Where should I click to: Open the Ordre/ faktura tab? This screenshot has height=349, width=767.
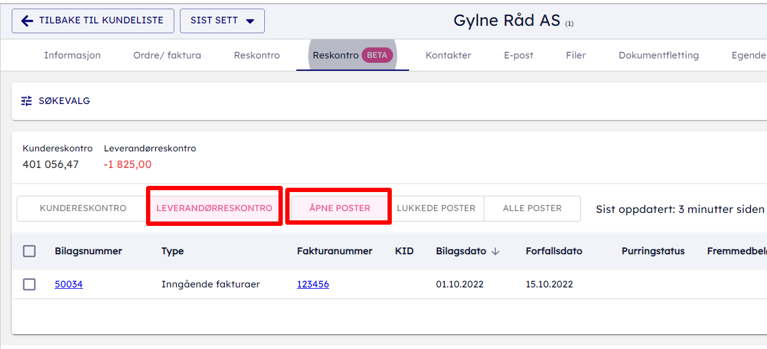coord(167,55)
